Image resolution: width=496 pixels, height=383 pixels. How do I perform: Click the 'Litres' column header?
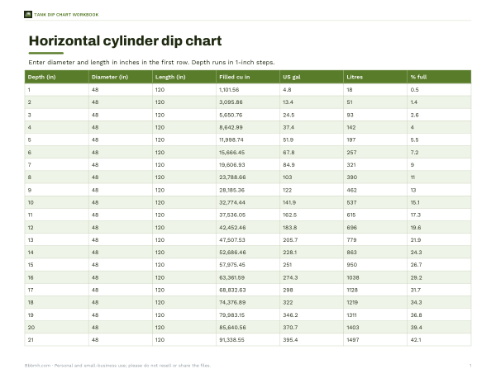[x=375, y=77]
